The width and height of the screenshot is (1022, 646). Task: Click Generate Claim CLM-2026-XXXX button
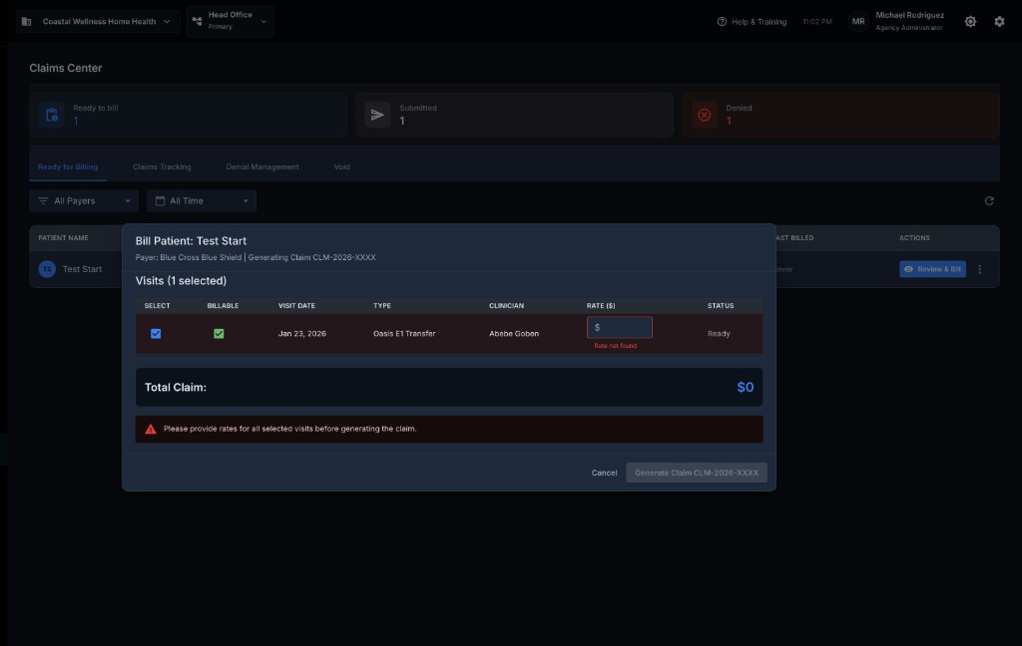pos(696,473)
